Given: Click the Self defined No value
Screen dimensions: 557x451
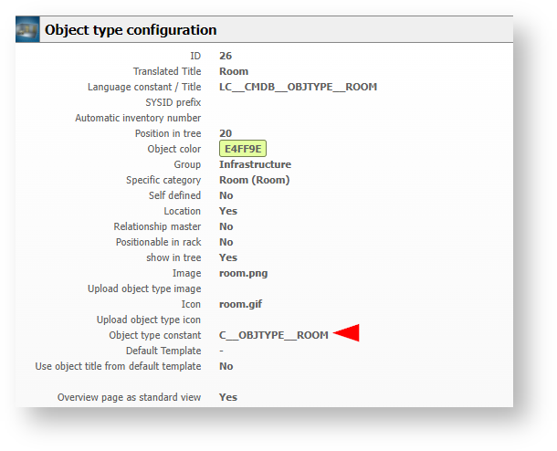Looking at the screenshot, I should [226, 195].
